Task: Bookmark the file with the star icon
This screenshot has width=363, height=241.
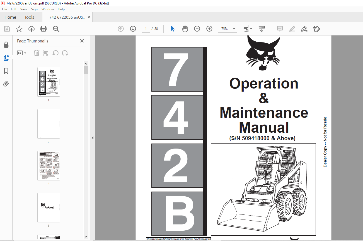Action: 19,29
